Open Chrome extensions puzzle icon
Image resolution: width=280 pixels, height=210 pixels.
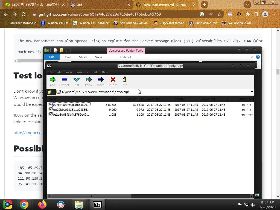click(x=248, y=14)
